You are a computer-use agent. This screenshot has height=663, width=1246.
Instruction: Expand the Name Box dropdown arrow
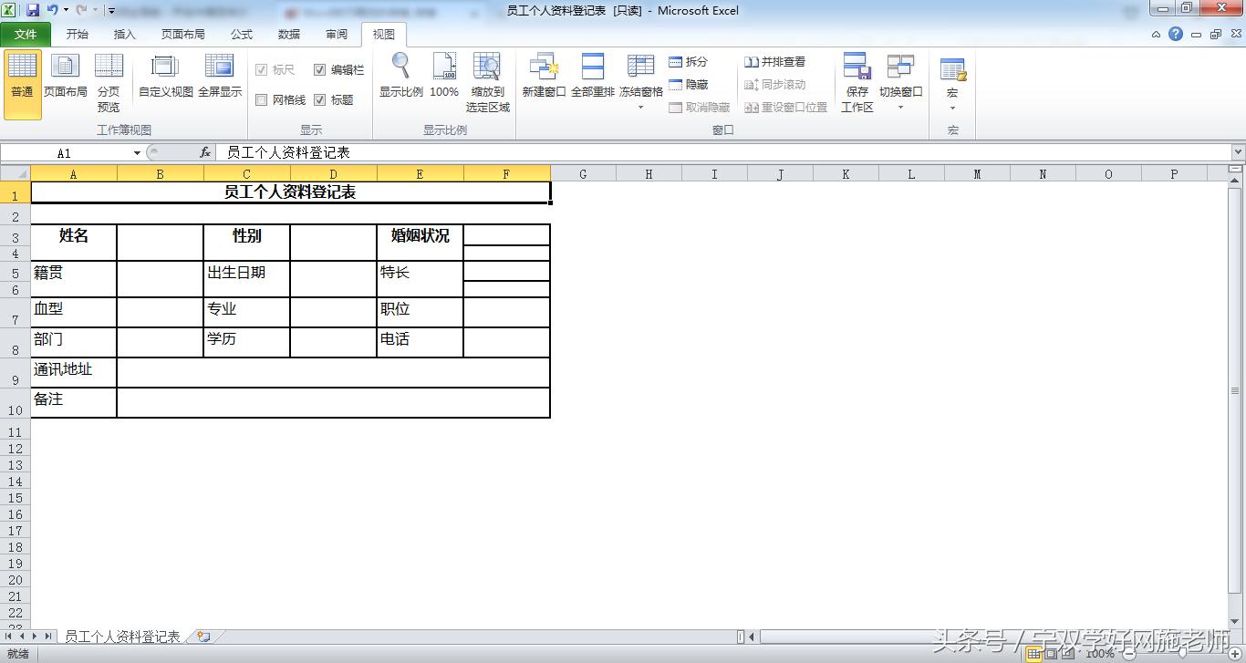[137, 153]
